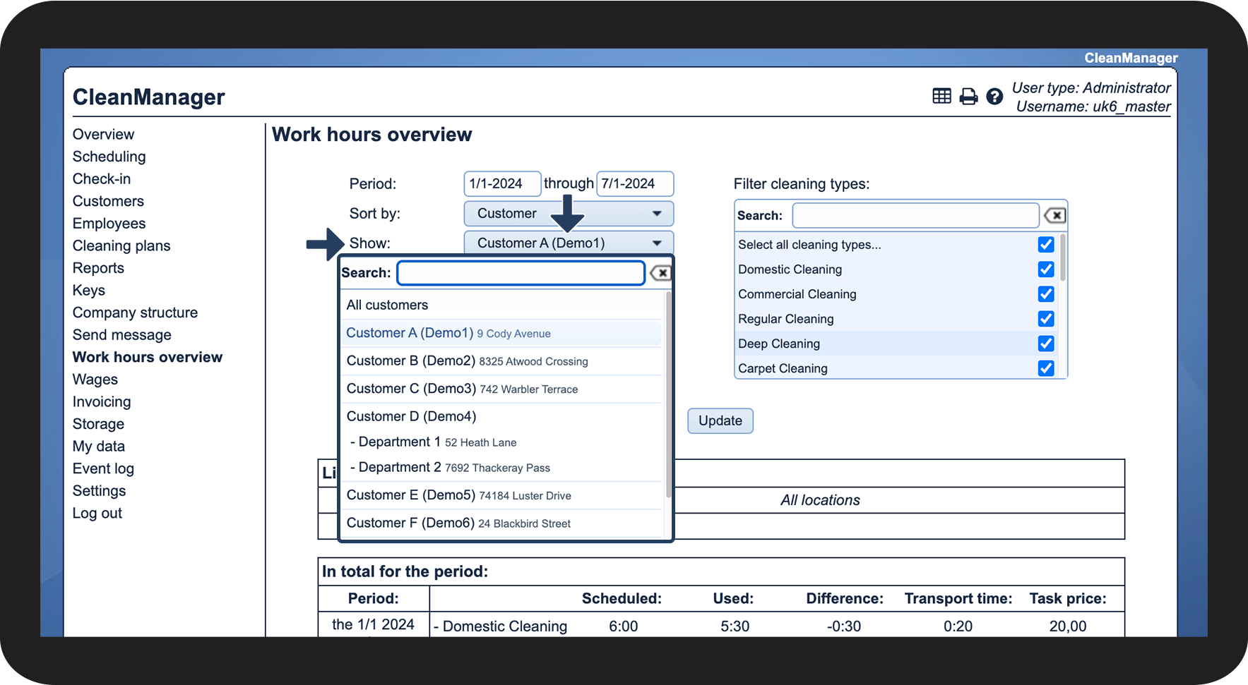The width and height of the screenshot is (1248, 685).
Task: Toggle Select all cleaning types checkbox
Action: [x=1046, y=245]
